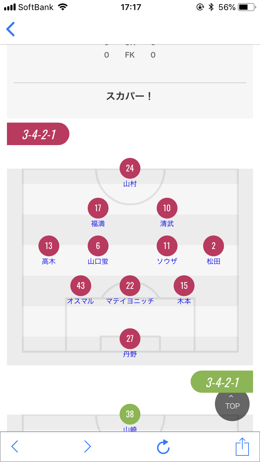This screenshot has width=260, height=462.
Task: Select goalkeeper number 27 circle
Action: (x=130, y=339)
